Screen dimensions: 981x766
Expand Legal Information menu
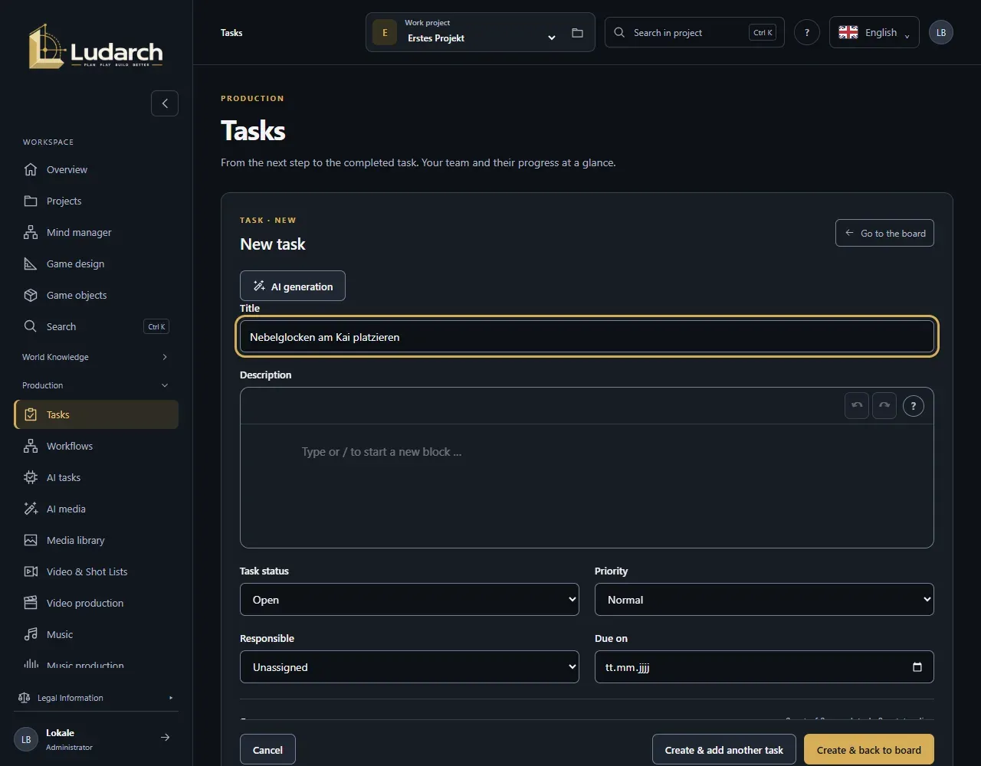(x=97, y=698)
